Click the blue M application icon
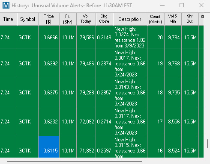Viewport: 210px width, 164px height. click(6, 5)
